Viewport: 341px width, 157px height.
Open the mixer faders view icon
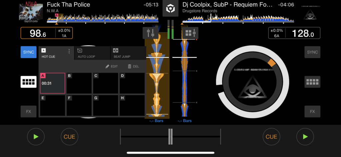[151, 33]
